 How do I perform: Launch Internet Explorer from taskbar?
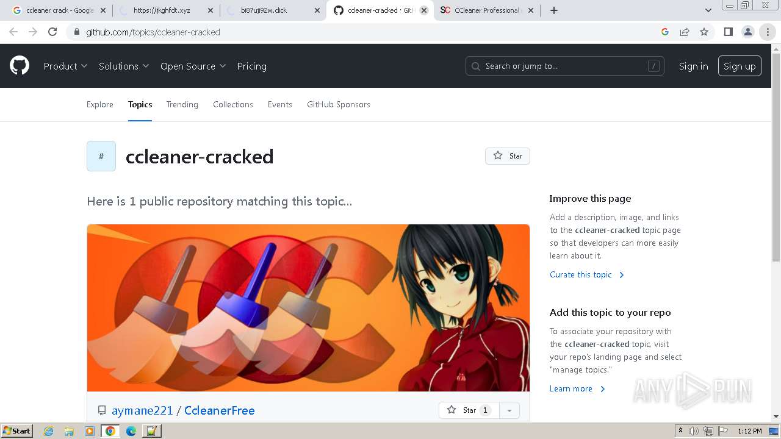[48, 431]
